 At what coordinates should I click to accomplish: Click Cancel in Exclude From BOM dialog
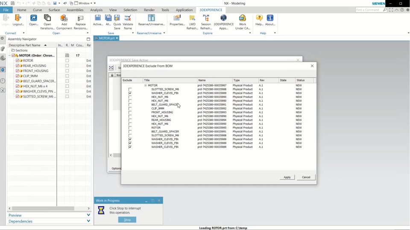tap(306, 177)
